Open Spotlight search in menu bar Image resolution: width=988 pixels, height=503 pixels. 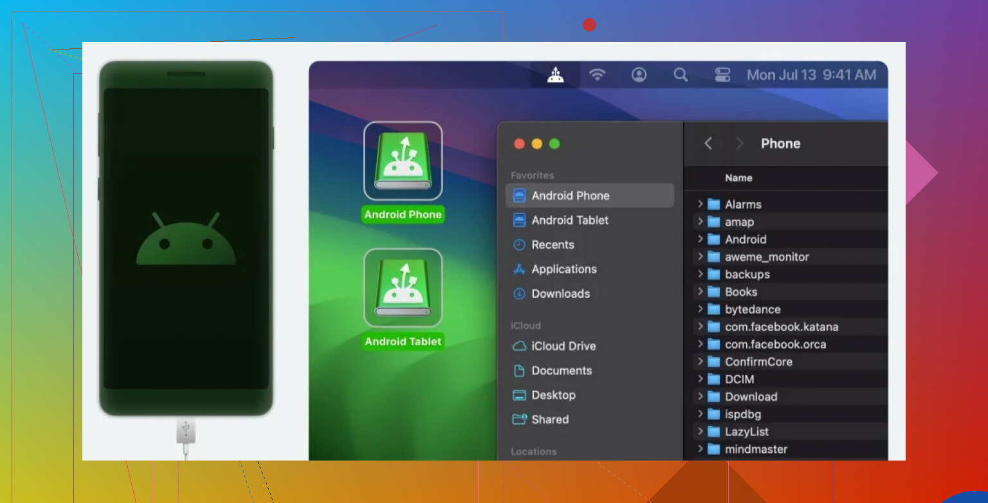click(x=681, y=75)
